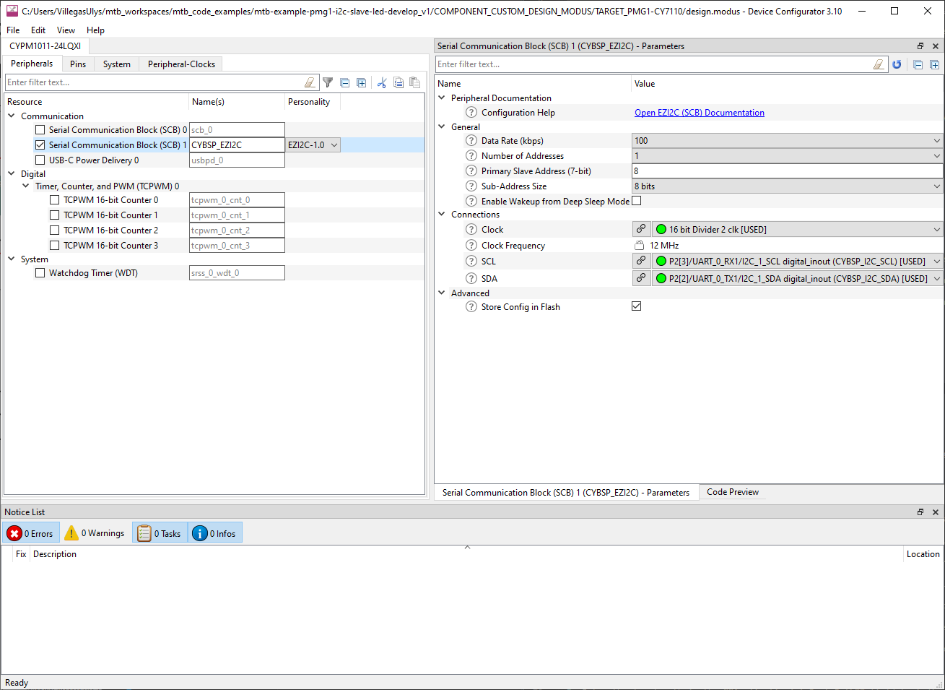The height and width of the screenshot is (690, 945).
Task: Collapse the Timer, Counter, and PWM group
Action: click(26, 186)
